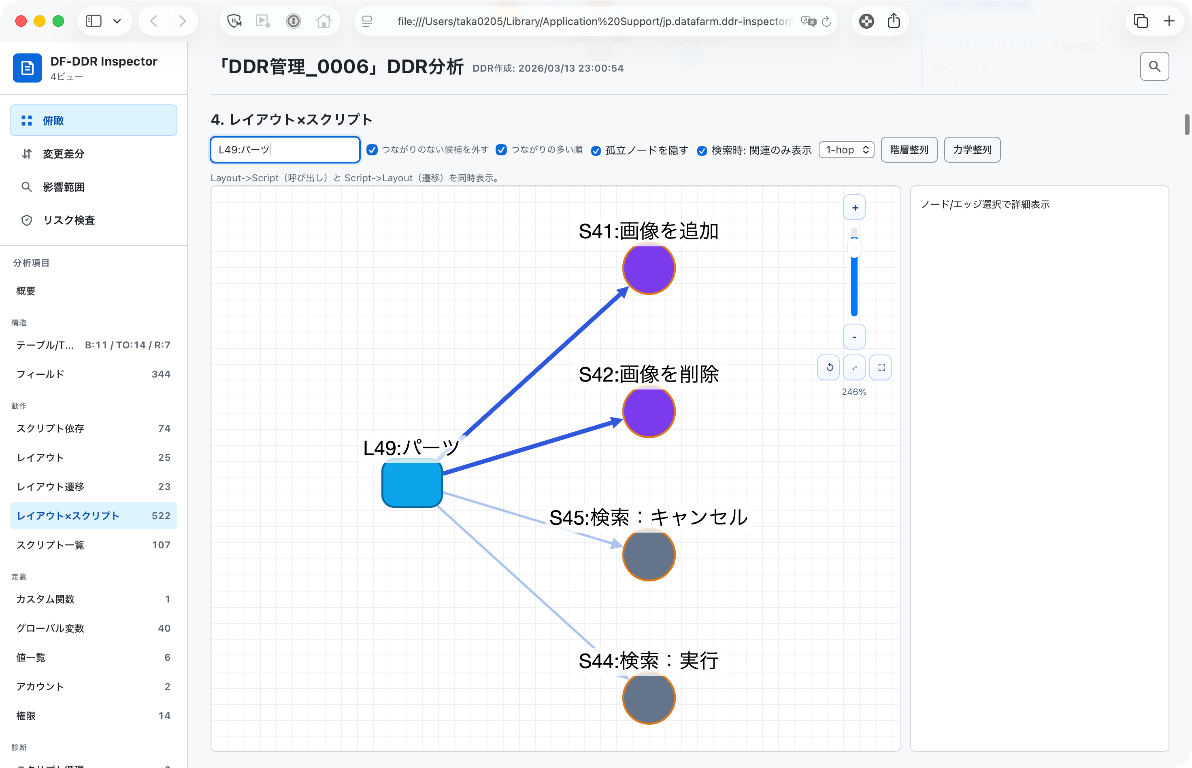Click the 力学整列 button
Screen dimensions: 1192x768
pos(972,150)
